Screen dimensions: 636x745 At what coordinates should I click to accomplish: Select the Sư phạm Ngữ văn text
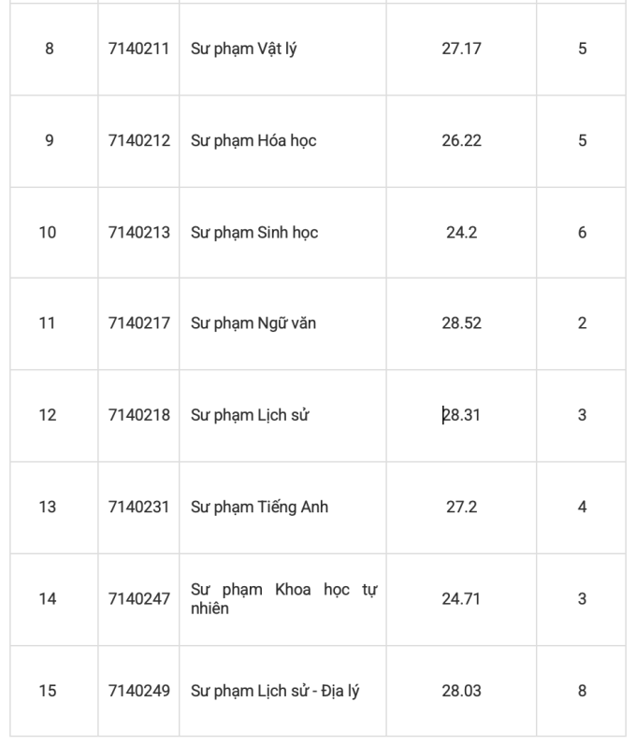tap(253, 323)
